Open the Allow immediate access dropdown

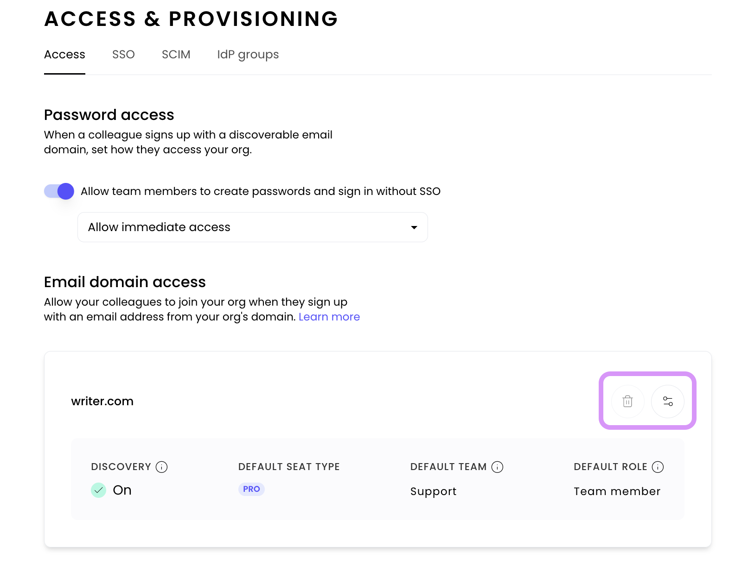coord(252,227)
